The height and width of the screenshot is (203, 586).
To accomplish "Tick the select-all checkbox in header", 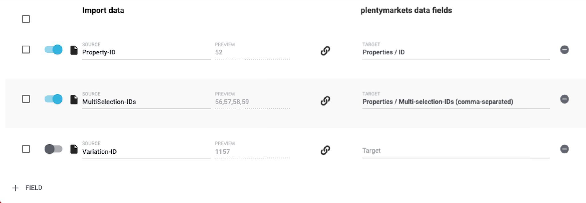I will pos(26,19).
